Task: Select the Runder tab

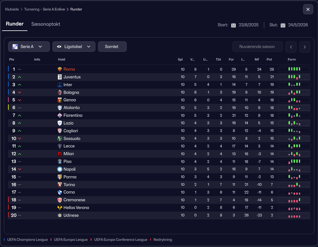Action: tap(15, 24)
